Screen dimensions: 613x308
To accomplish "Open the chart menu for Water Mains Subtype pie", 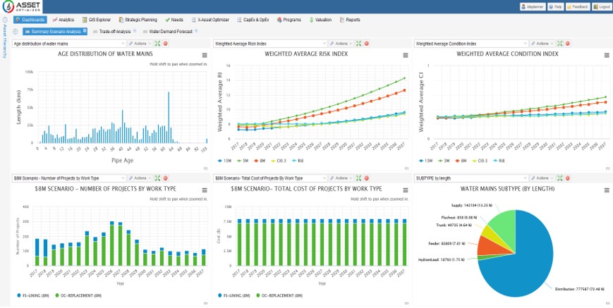I will click(607, 190).
